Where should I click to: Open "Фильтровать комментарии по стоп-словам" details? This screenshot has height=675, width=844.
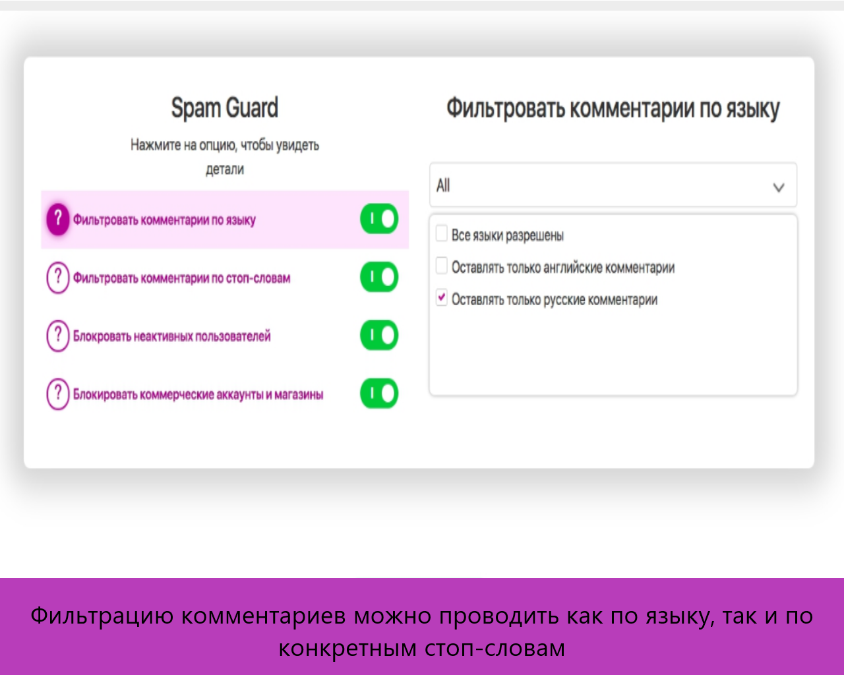[181, 278]
